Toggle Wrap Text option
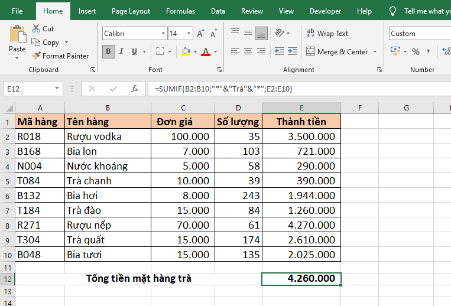 pos(327,34)
